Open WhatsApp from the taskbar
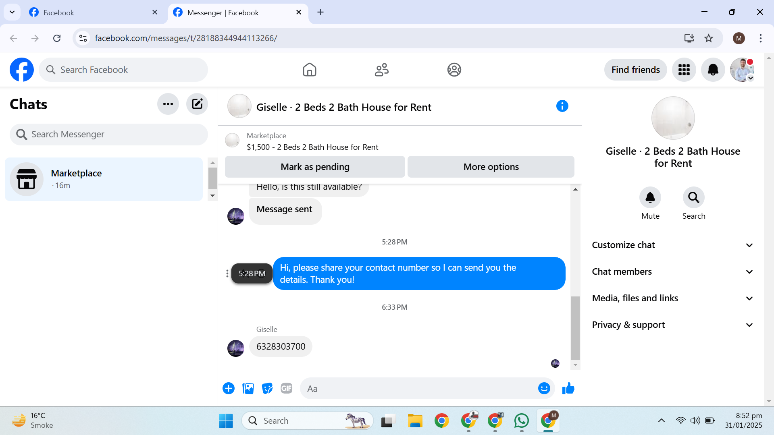The width and height of the screenshot is (774, 435). point(522,421)
